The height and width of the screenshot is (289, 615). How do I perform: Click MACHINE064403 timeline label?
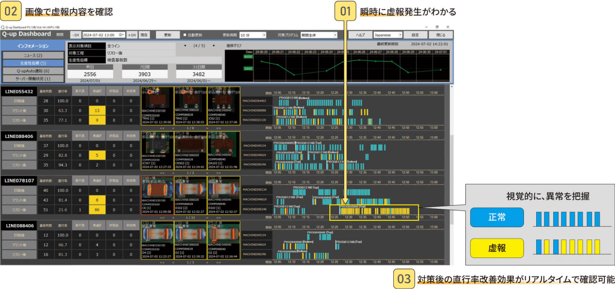coord(254,101)
